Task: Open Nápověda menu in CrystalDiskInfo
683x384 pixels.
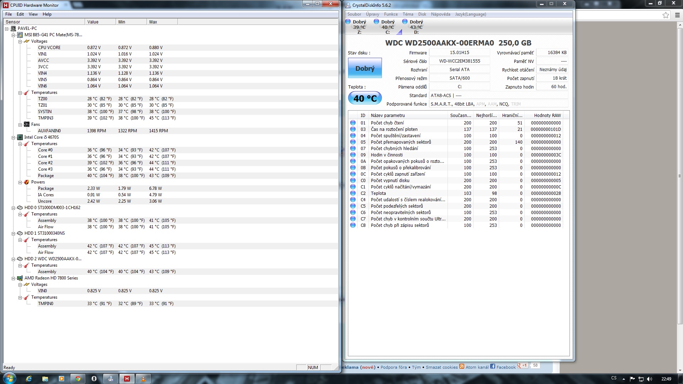Action: click(x=440, y=14)
